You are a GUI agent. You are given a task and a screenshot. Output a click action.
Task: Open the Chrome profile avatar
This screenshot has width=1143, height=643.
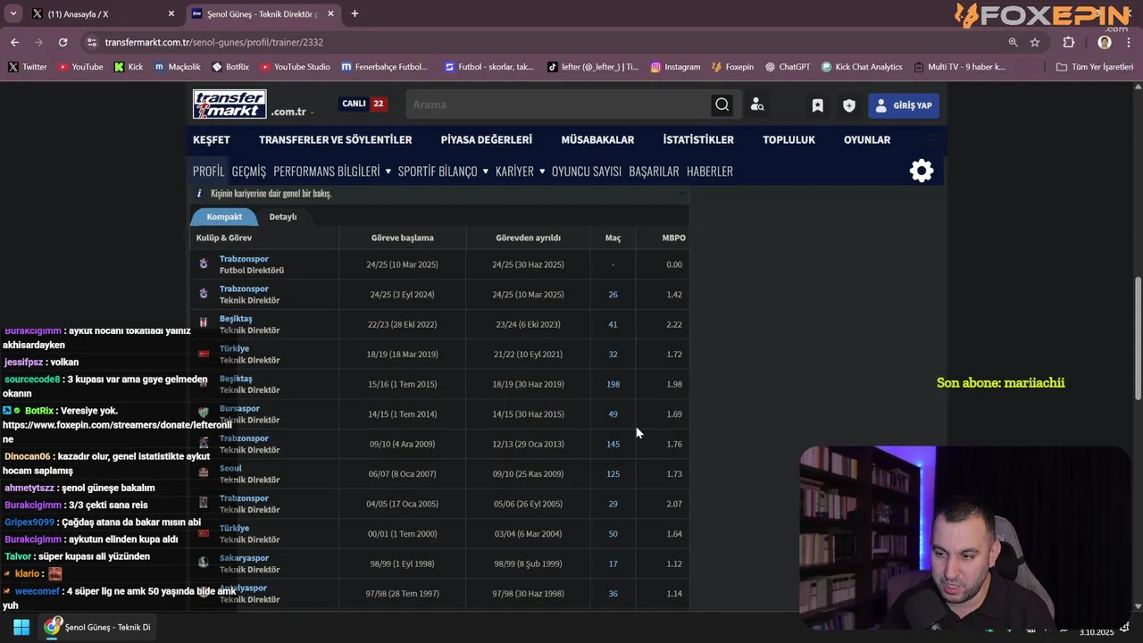pos(1105,42)
